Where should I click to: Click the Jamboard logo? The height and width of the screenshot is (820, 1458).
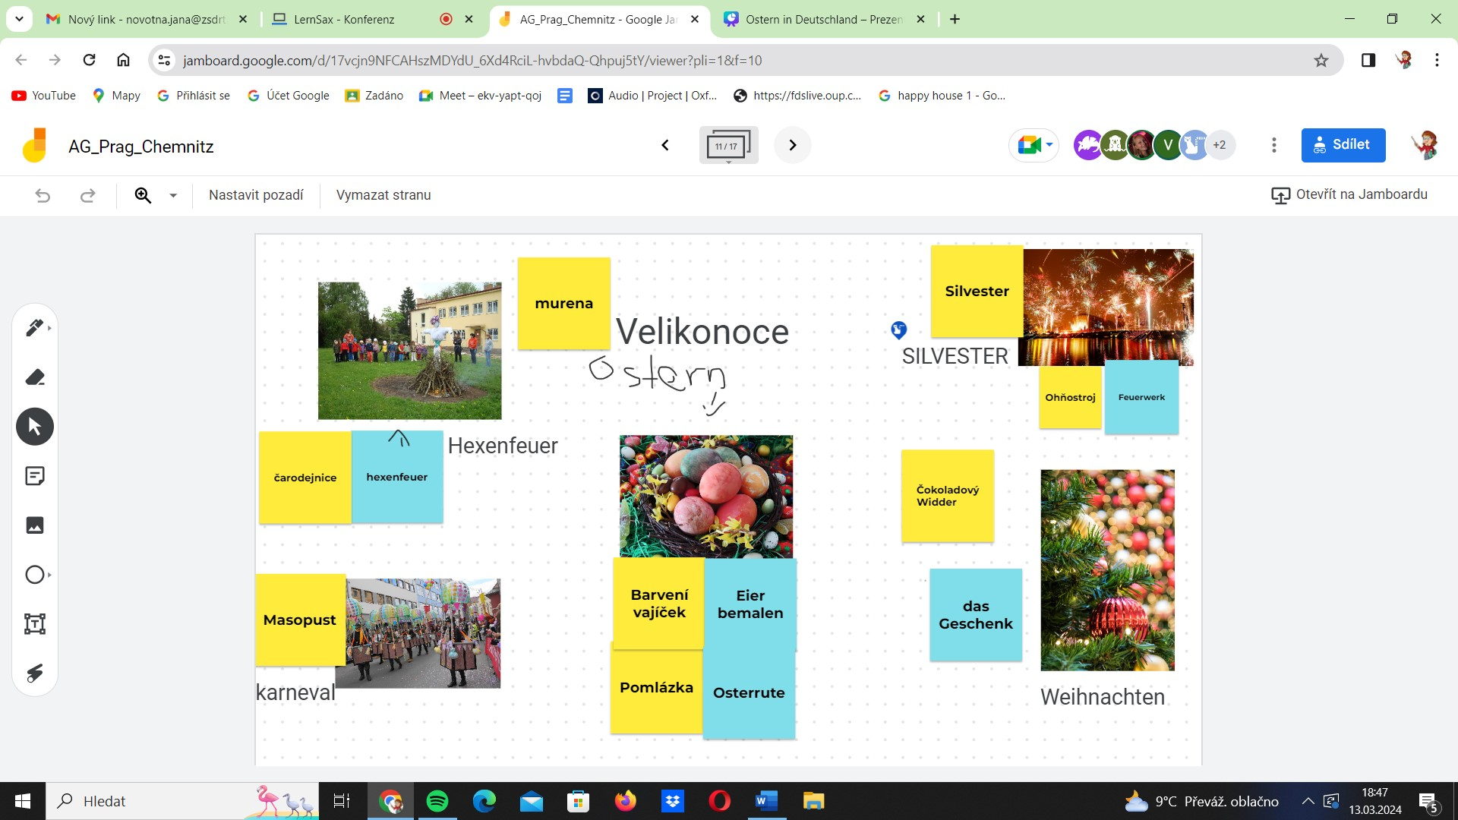(x=35, y=145)
